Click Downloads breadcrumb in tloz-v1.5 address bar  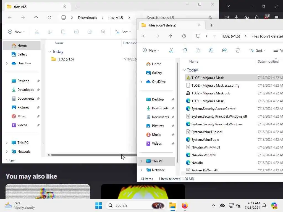pyautogui.click(x=87, y=18)
